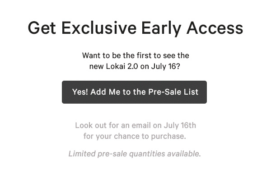
Task: Click 'July 16?' in the dark paragraph
Action: [166, 66]
